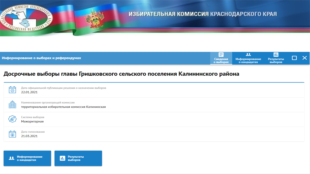
Task: Click the 'Досрочные выборы главы' page heading
Action: pos(121,74)
